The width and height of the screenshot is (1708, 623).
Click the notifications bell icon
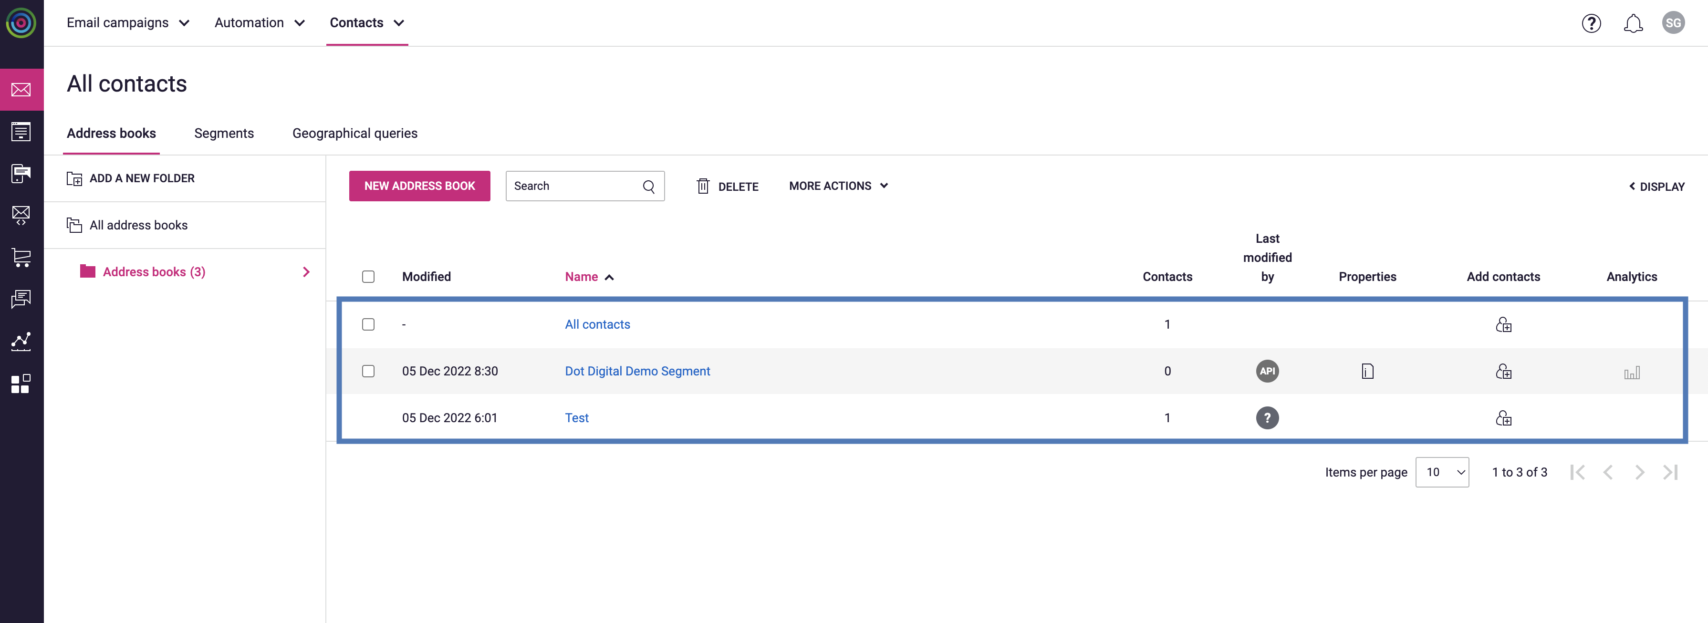1633,23
